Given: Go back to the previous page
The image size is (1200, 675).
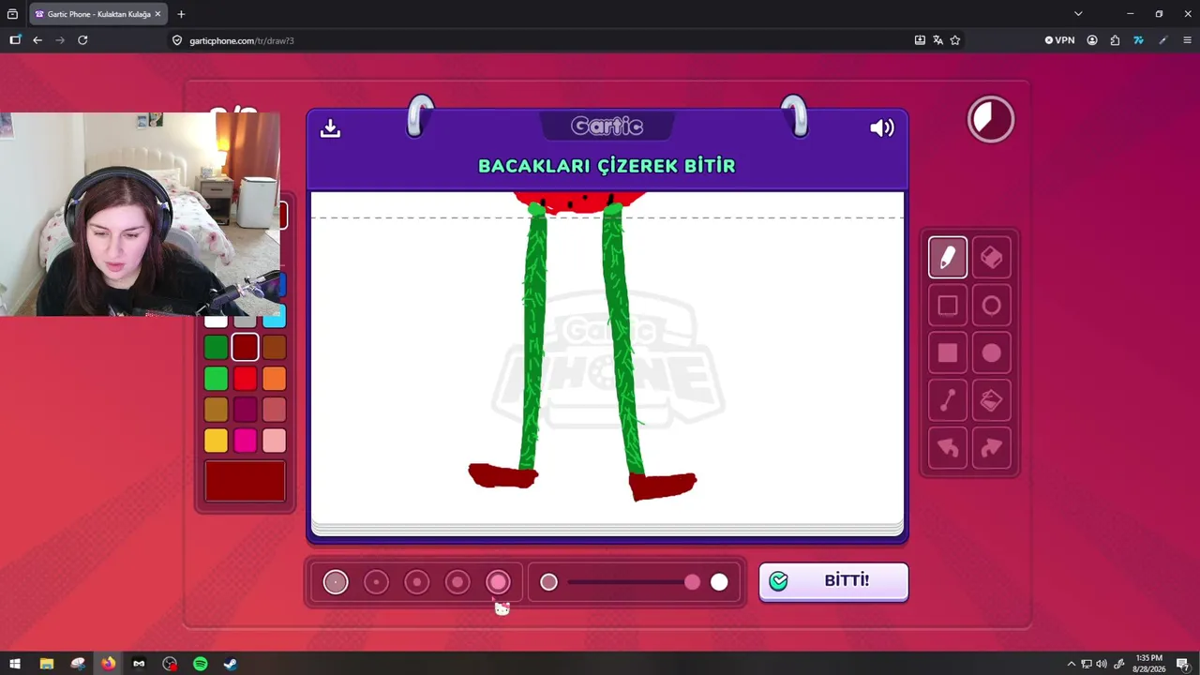Looking at the screenshot, I should (x=37, y=40).
